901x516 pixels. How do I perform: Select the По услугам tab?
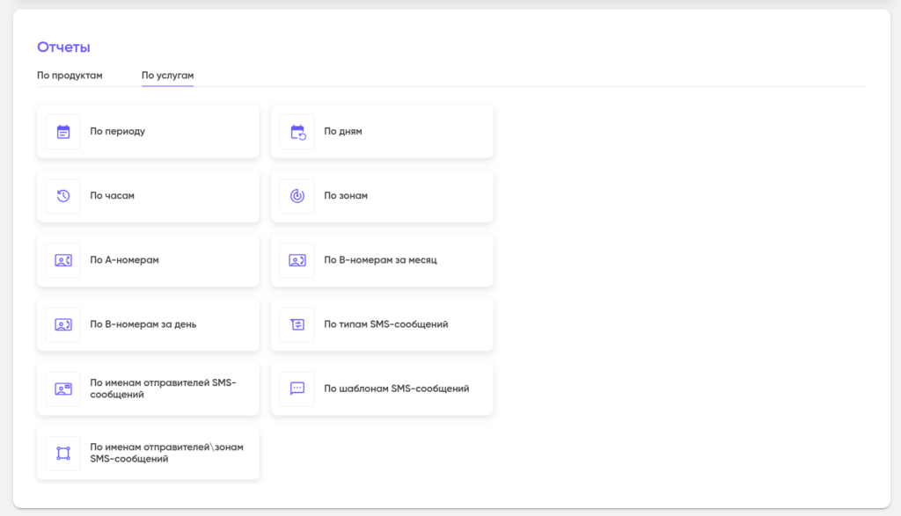167,76
